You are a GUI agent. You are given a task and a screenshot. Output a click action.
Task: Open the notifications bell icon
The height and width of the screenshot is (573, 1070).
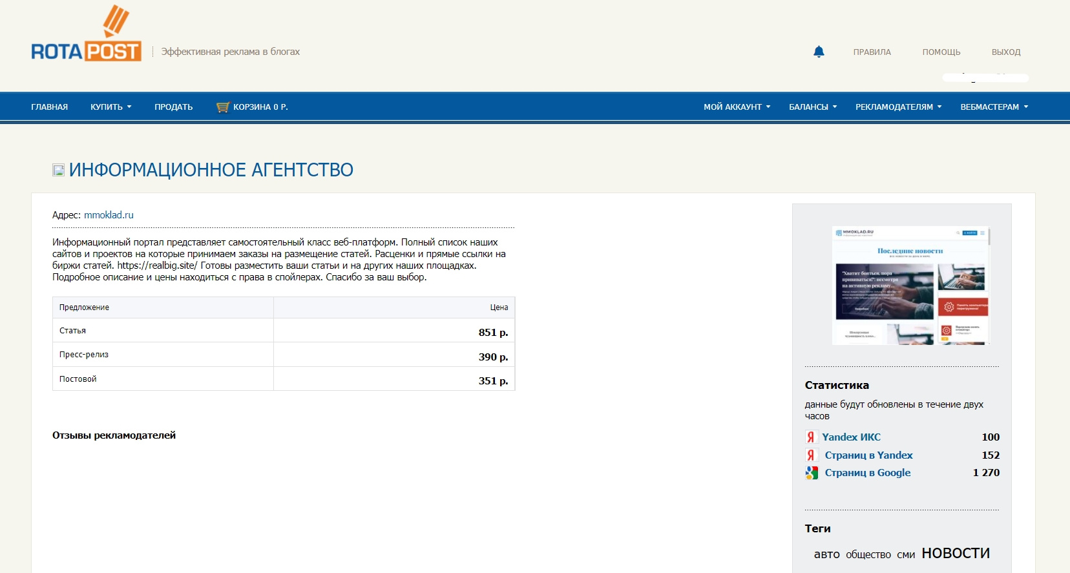tap(819, 52)
